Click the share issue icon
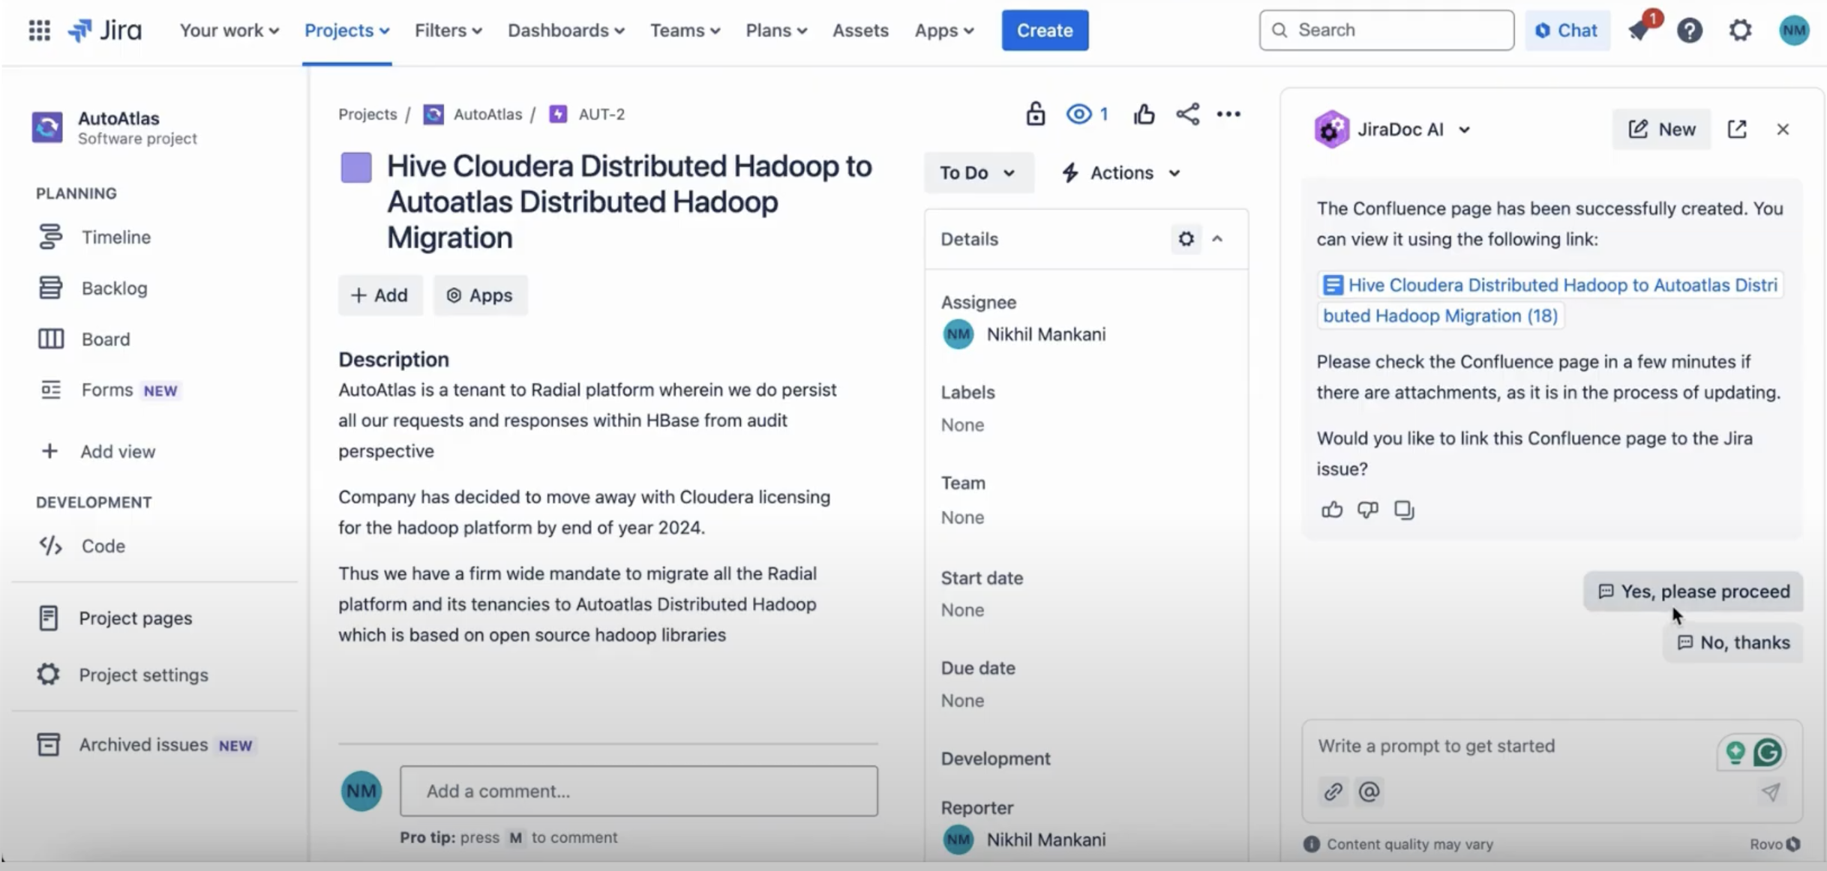Screen dimensions: 1827x871 tap(1187, 114)
